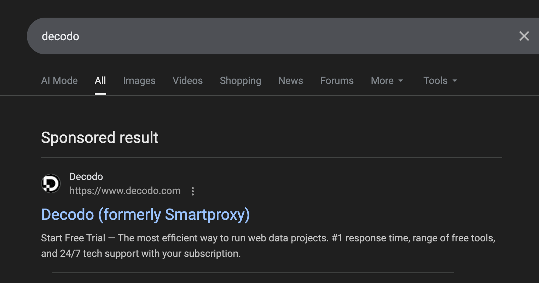
Task: Open the Videos results tab
Action: click(x=188, y=81)
